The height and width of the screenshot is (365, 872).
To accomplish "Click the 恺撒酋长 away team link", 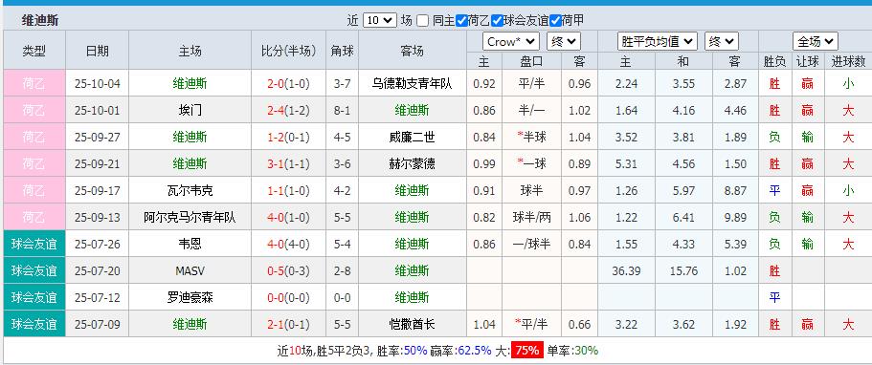I will (413, 324).
